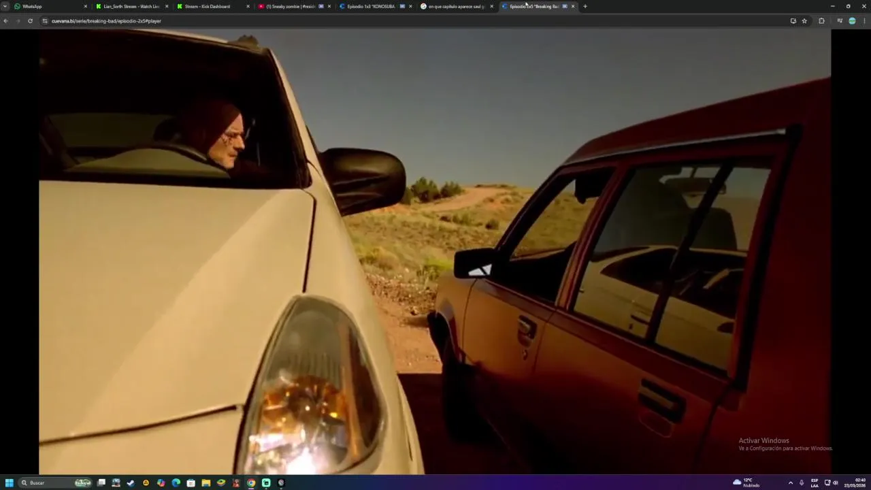This screenshot has width=871, height=490.
Task: Open the Chrome profile avatar
Action: pyautogui.click(x=852, y=21)
